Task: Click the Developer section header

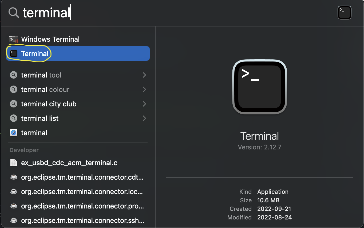Action: point(24,150)
